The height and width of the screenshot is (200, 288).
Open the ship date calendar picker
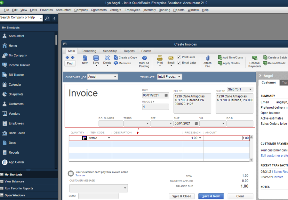click(196, 123)
